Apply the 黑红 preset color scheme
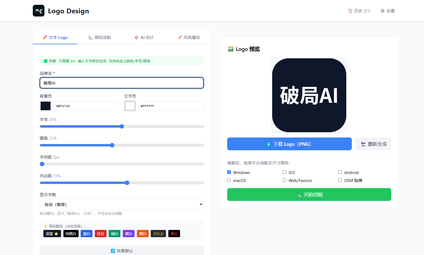Image resolution: width=424 pixels, height=255 pixels. [x=174, y=234]
